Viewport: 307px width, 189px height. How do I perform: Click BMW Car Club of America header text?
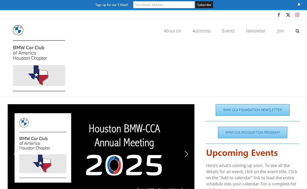[30, 53]
